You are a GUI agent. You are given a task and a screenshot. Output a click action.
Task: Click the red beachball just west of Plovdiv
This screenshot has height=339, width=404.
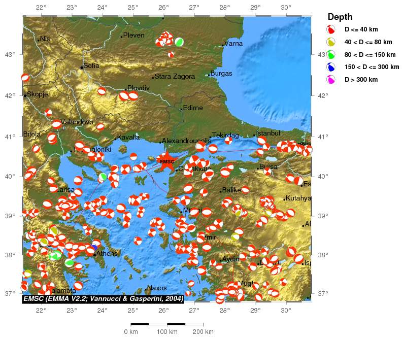pyautogui.click(x=102, y=91)
